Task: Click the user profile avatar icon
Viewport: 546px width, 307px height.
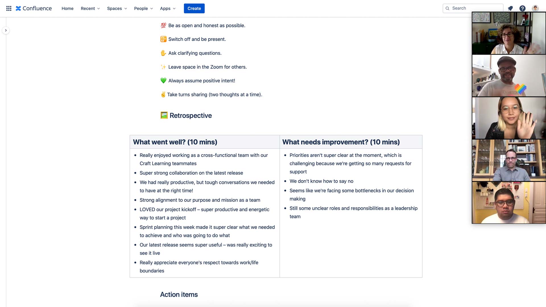Action: [536, 8]
